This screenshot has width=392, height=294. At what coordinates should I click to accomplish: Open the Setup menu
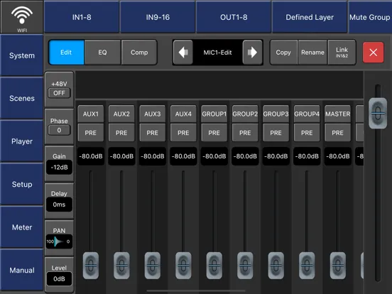(22, 184)
